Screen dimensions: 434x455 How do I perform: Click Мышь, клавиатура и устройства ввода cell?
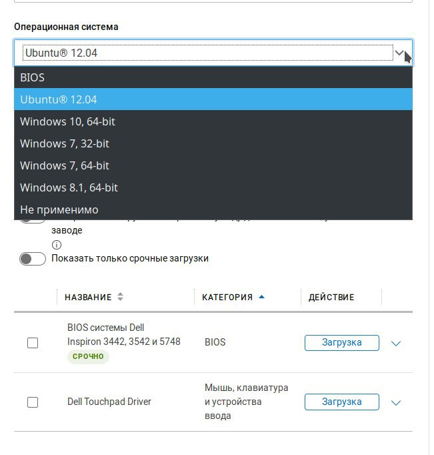[x=247, y=402]
